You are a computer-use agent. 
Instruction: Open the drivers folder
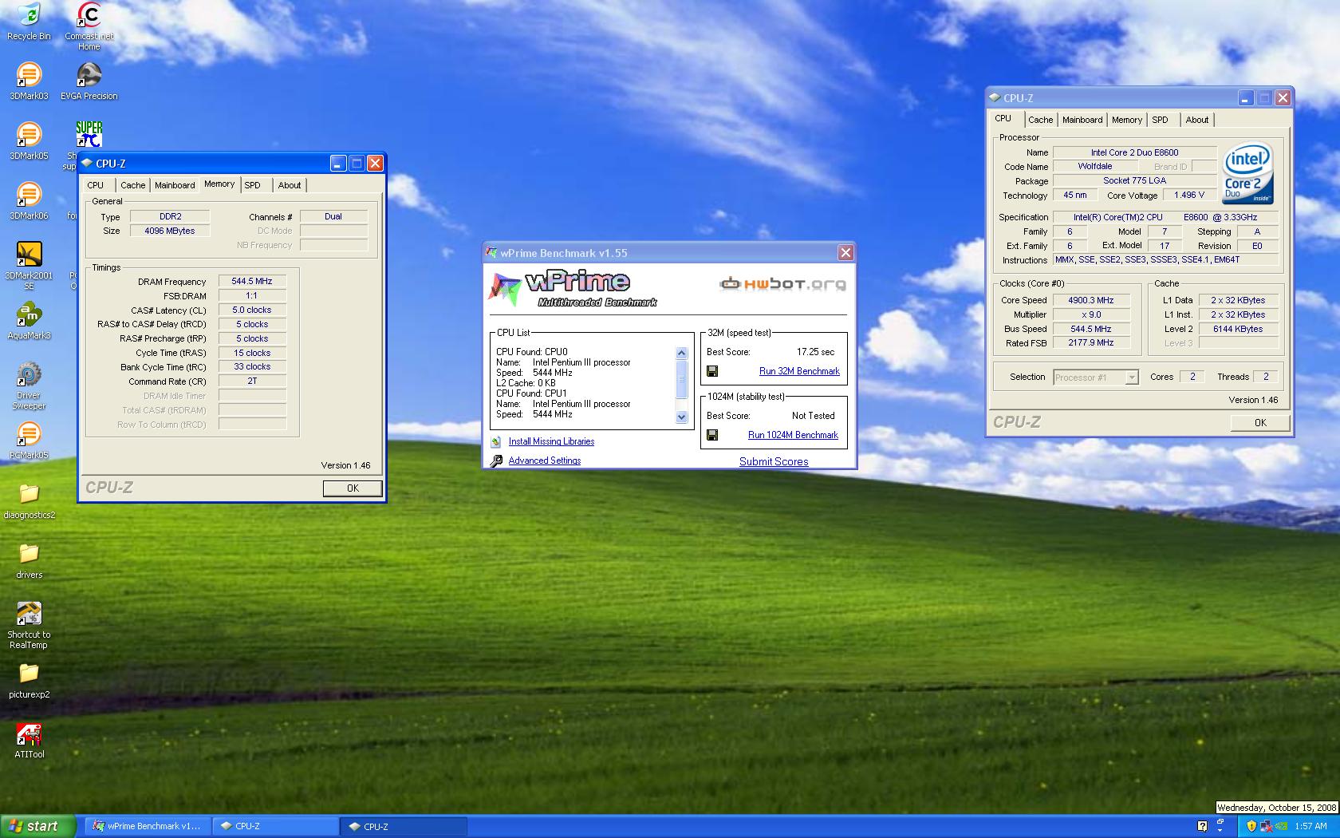tap(29, 560)
